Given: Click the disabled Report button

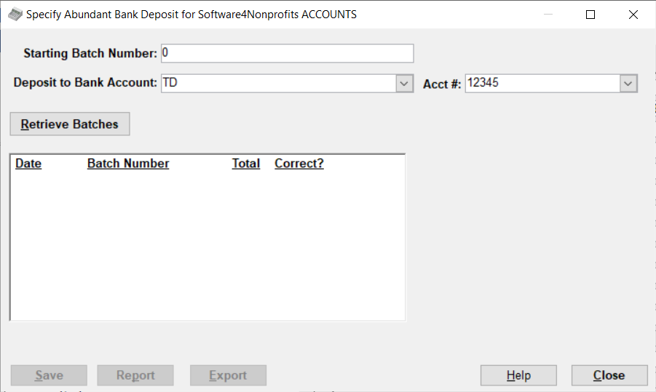Looking at the screenshot, I should tap(135, 375).
